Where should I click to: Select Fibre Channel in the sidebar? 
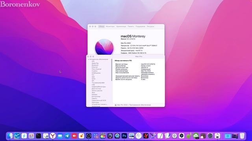click(x=96, y=69)
